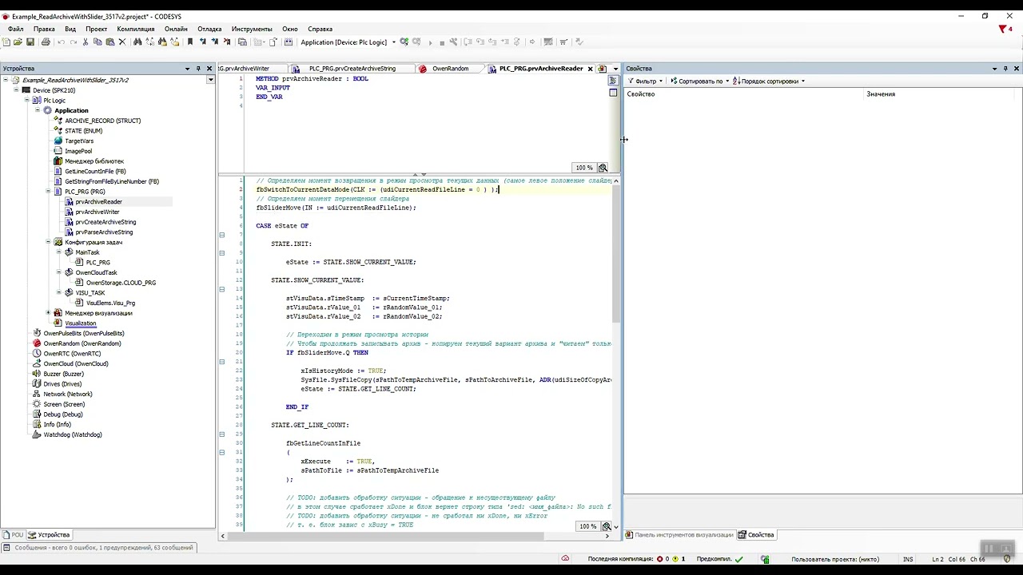Image resolution: width=1023 pixels, height=575 pixels.
Task: Open the Файл menu
Action: click(15, 29)
